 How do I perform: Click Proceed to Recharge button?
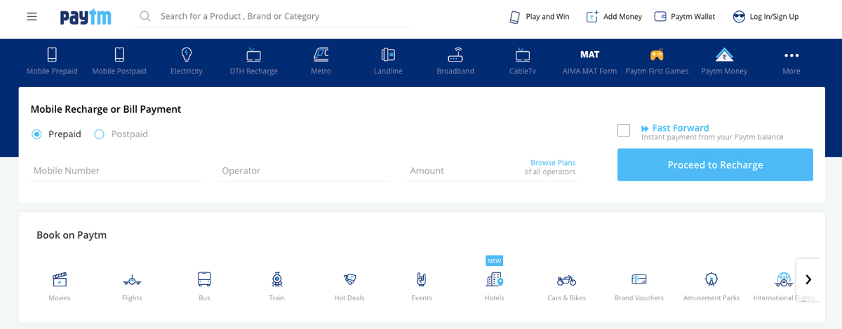pos(715,165)
